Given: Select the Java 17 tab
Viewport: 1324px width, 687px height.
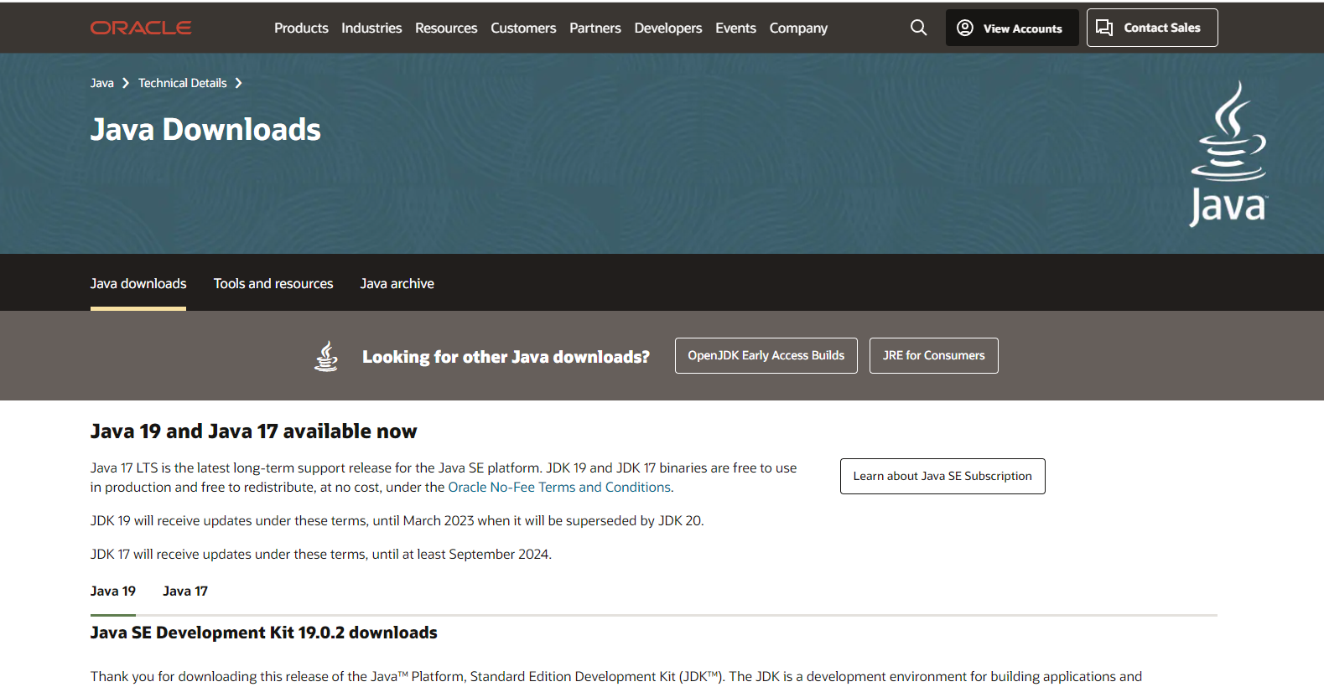Looking at the screenshot, I should 185,591.
